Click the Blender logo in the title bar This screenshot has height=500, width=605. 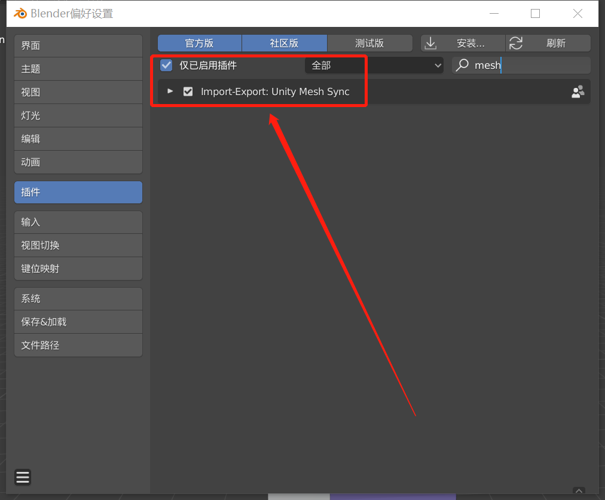20,13
